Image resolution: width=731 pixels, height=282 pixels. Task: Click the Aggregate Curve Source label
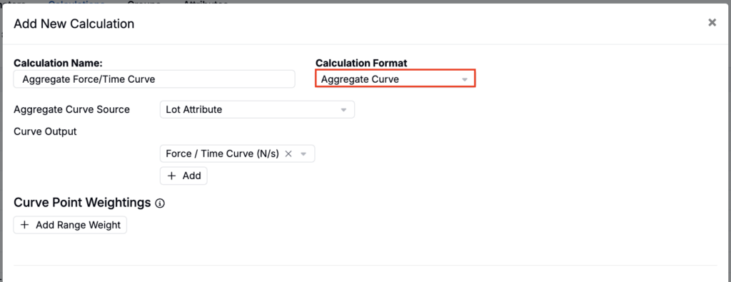72,109
